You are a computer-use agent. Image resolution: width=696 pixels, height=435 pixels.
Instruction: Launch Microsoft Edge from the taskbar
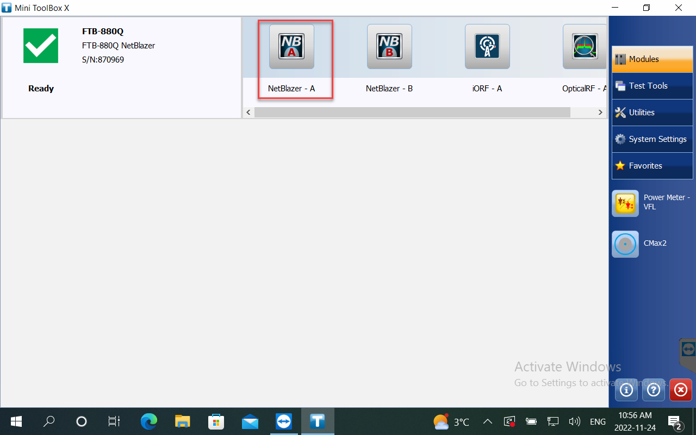149,421
